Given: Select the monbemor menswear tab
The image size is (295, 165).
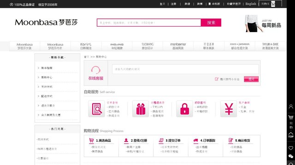Looking at the screenshot, I should tap(178, 46).
